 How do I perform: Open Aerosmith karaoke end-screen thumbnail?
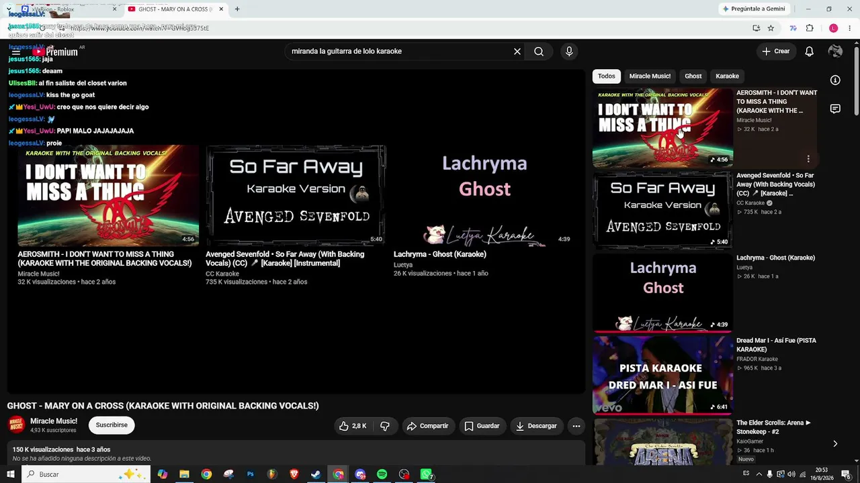point(108,196)
